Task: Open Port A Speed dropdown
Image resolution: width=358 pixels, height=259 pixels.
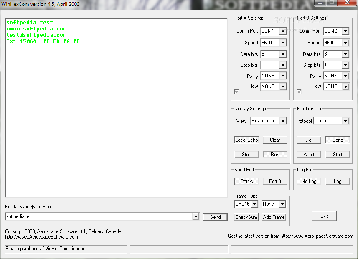Action: tap(283, 43)
